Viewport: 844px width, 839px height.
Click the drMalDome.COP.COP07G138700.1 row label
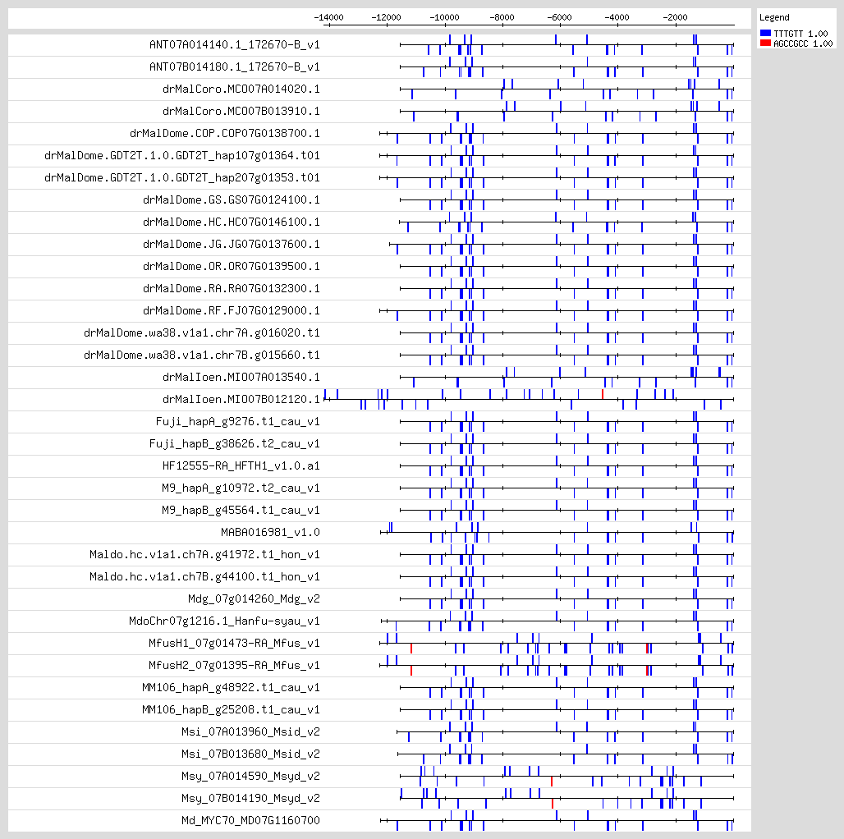[x=225, y=133]
